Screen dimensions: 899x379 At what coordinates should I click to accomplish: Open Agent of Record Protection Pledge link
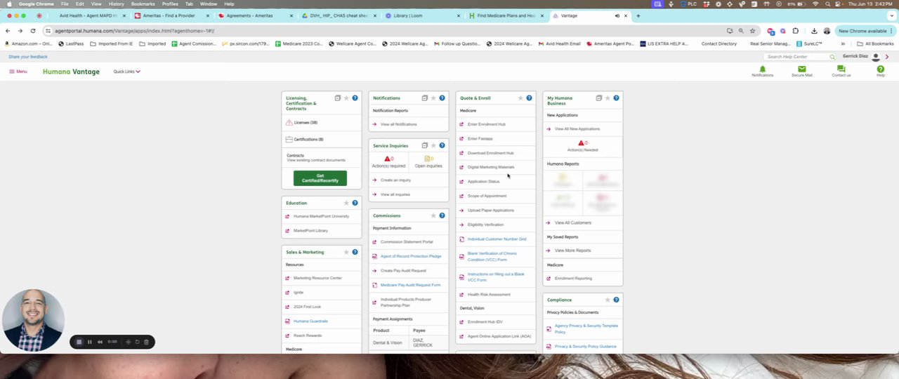click(x=411, y=256)
